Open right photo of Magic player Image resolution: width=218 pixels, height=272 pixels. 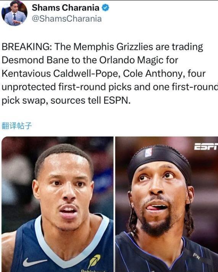tap(166, 204)
